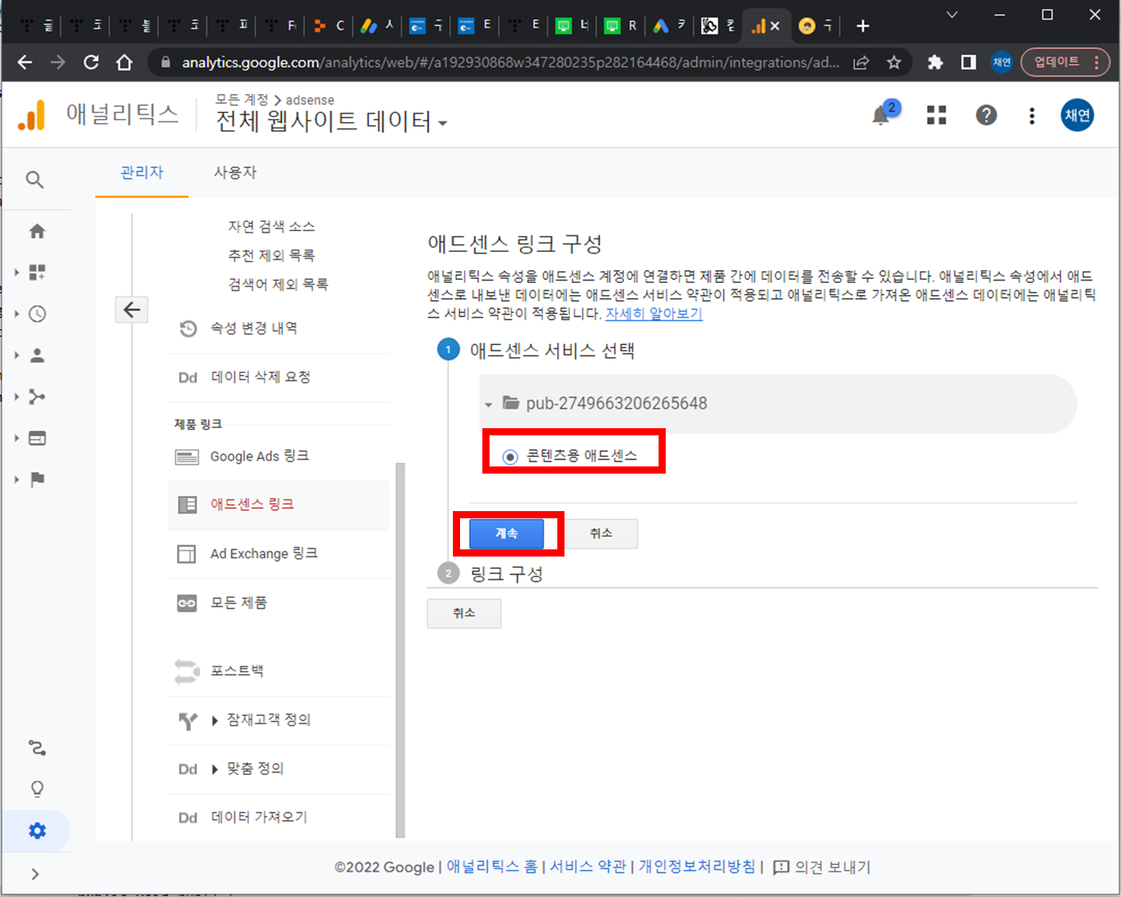Click 의견 보내기 feedback link
1121x897 pixels.
[822, 867]
